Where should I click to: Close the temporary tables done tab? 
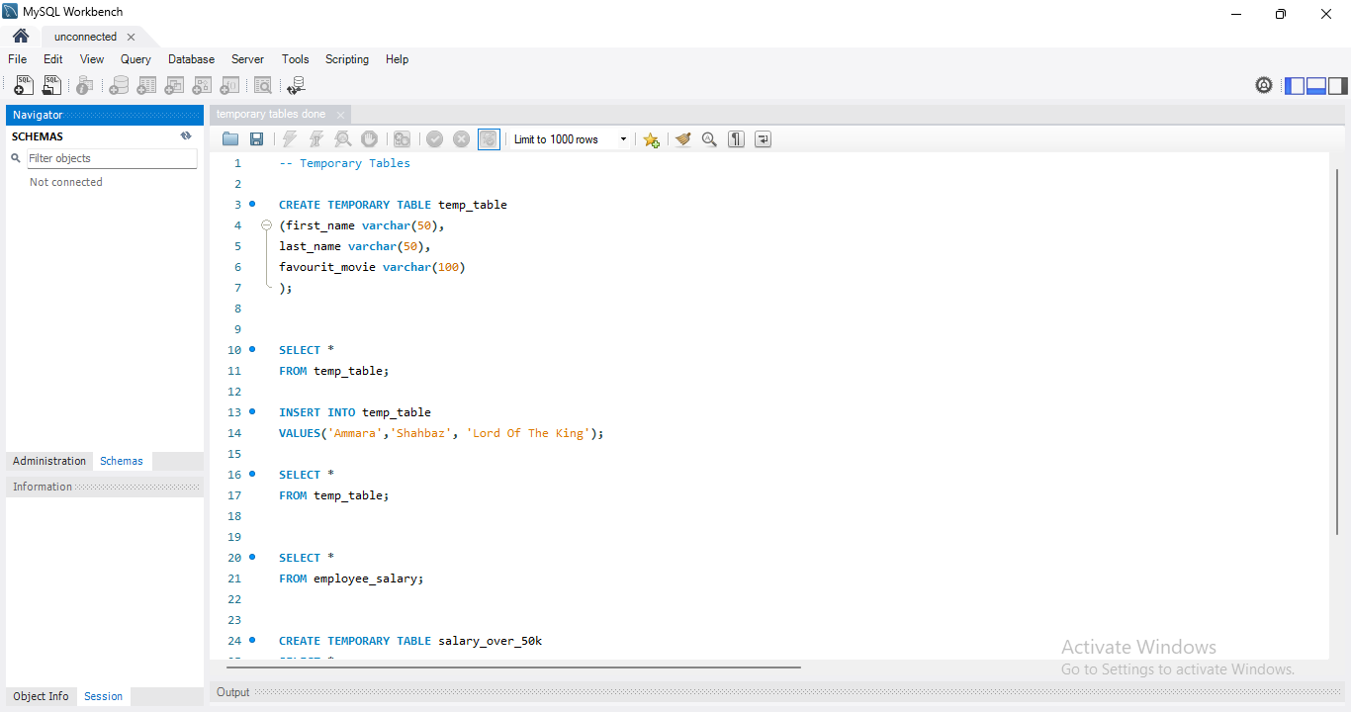340,115
